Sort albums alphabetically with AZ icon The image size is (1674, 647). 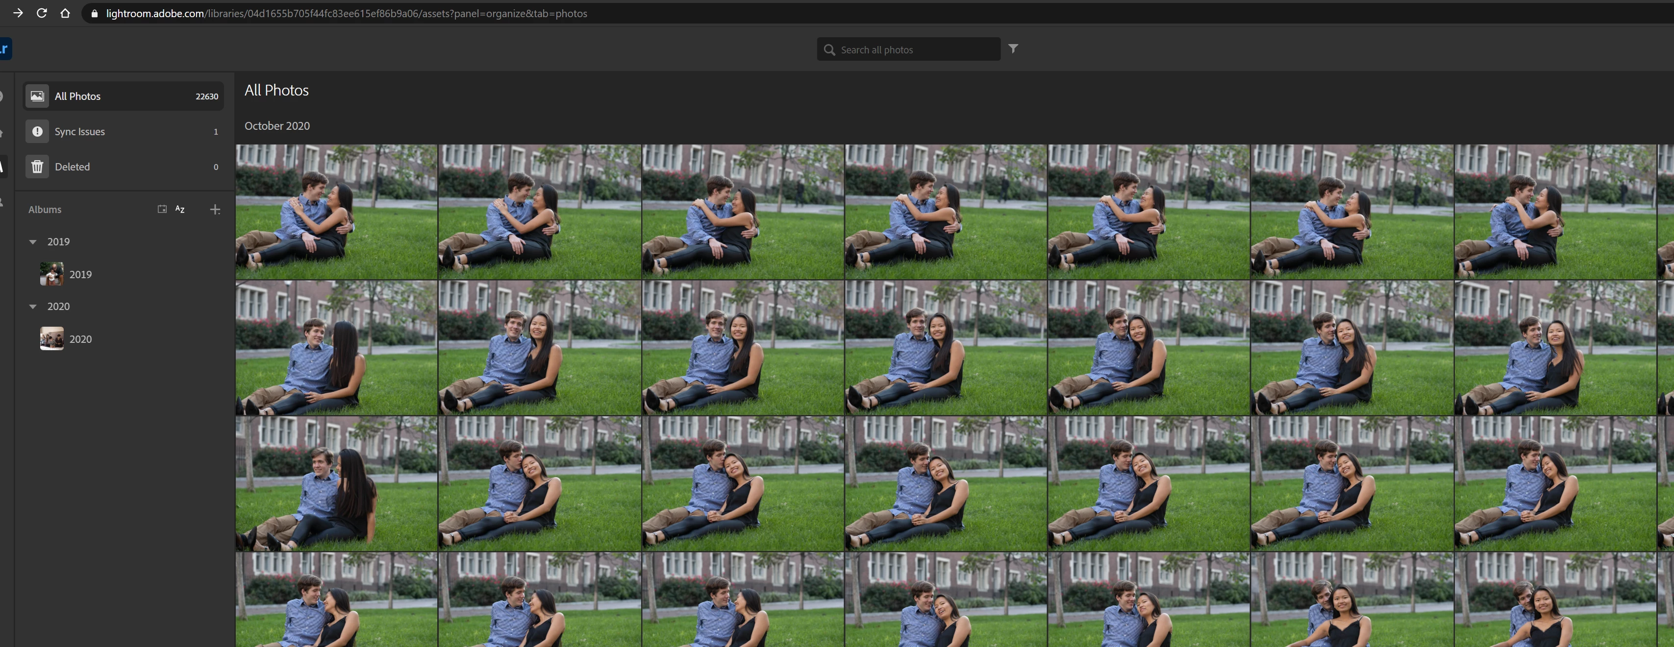pyautogui.click(x=180, y=209)
